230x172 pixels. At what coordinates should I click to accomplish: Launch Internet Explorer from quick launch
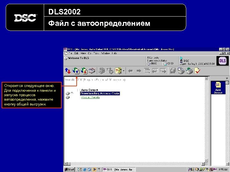[85, 169]
